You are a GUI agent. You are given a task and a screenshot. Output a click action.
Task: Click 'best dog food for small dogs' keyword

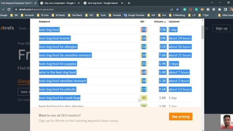[60, 98]
